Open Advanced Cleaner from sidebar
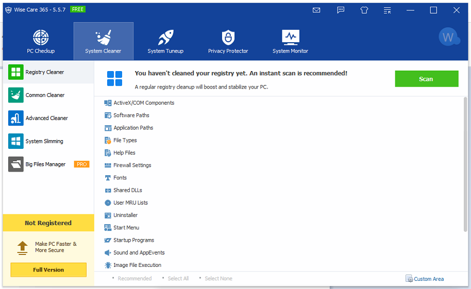Image resolution: width=471 pixels, height=289 pixels. pyautogui.click(x=48, y=118)
